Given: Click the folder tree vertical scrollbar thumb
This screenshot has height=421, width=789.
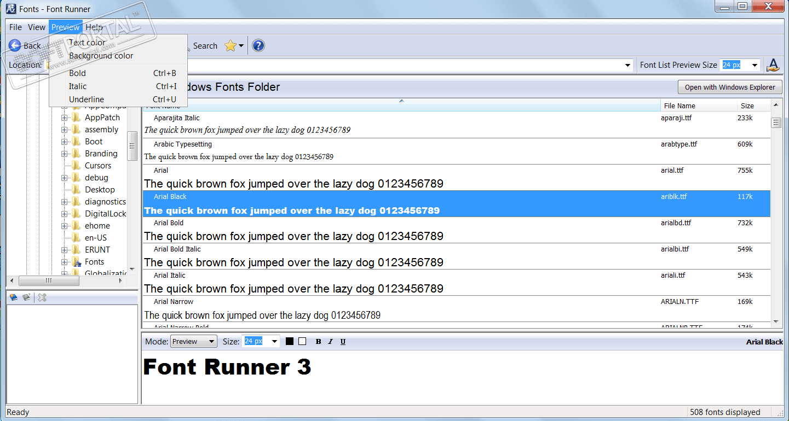Looking at the screenshot, I should pos(132,145).
